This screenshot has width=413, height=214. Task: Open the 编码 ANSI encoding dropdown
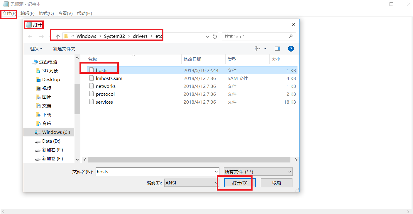tap(192, 183)
